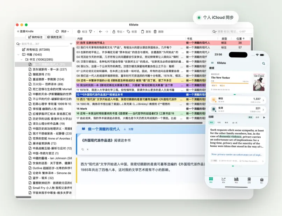Open the 标注 1,337 card chevron on phone
The width and height of the screenshot is (282, 216).
coord(263,100)
